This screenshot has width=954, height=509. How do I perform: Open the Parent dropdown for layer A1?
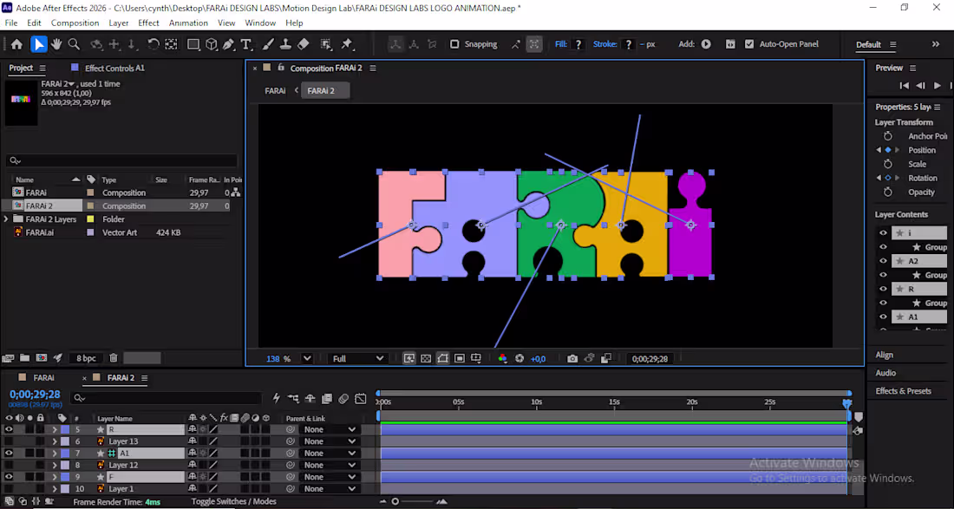click(330, 453)
